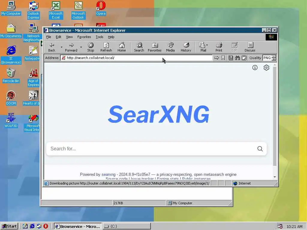Image resolution: width=307 pixels, height=230 pixels.
Task: Open Outlook Express desktop icon
Action: point(33,10)
